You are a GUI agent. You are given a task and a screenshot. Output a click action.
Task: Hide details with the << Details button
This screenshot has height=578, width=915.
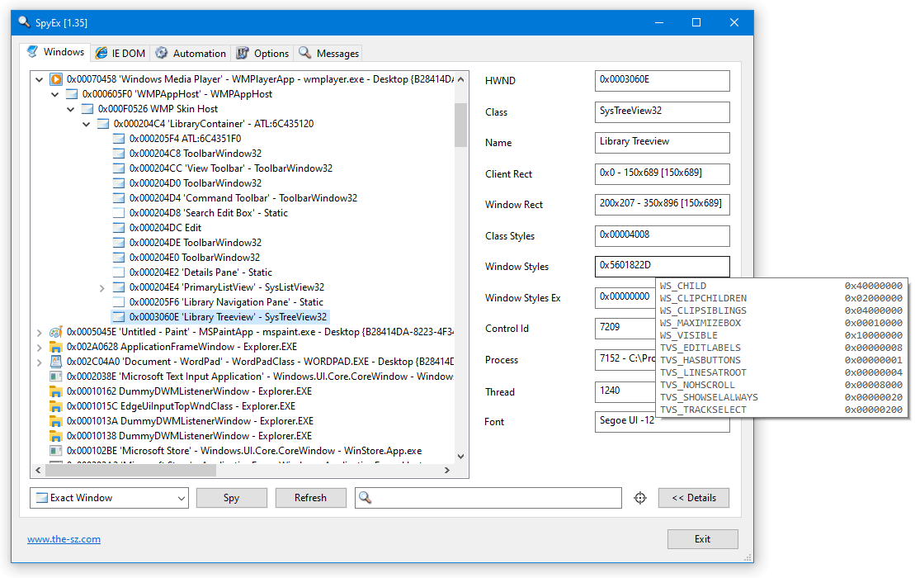click(693, 498)
